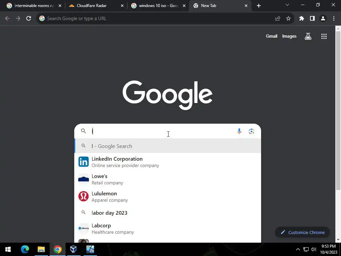This screenshot has height=256, width=341.
Task: Close the Cloudflare Radar tab
Action: click(x=122, y=6)
